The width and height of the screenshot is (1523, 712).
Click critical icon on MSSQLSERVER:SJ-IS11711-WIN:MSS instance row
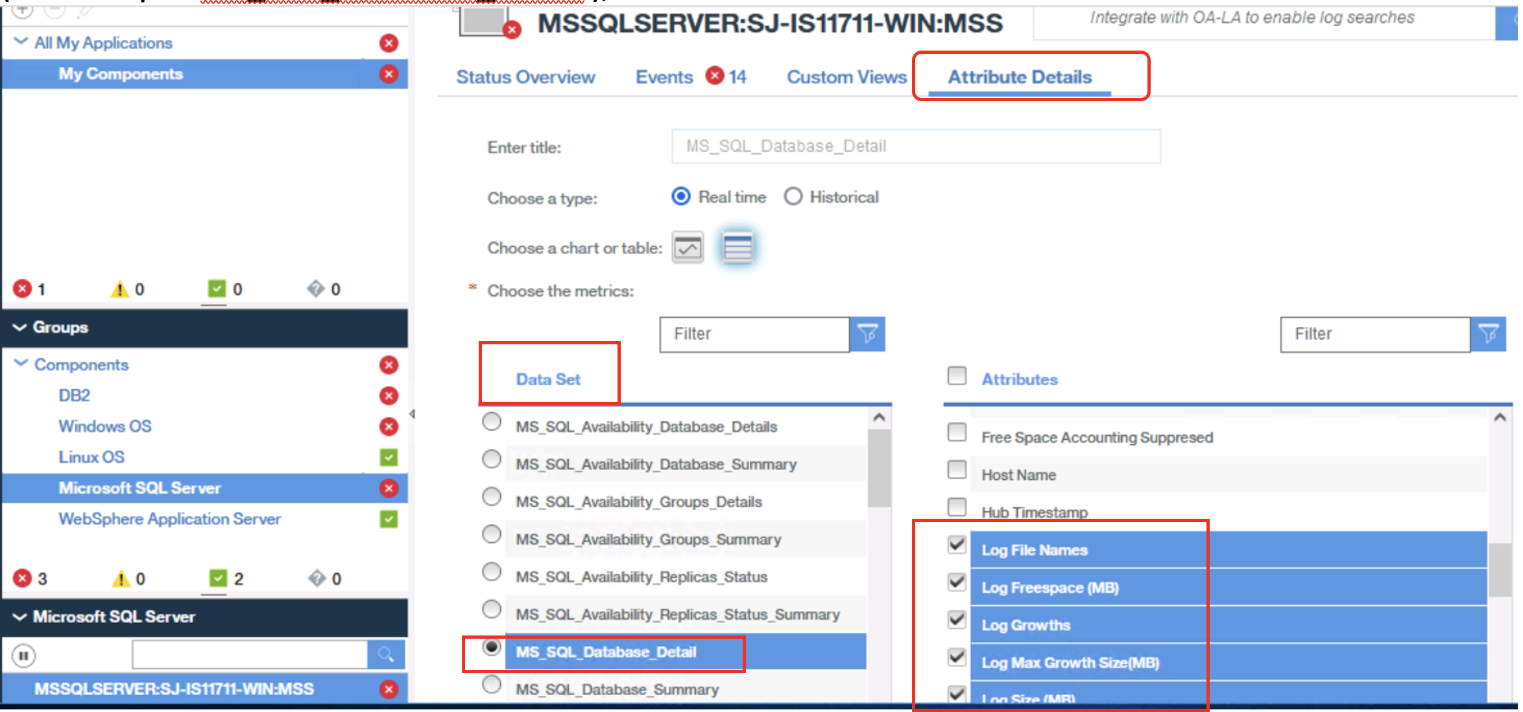click(x=389, y=689)
